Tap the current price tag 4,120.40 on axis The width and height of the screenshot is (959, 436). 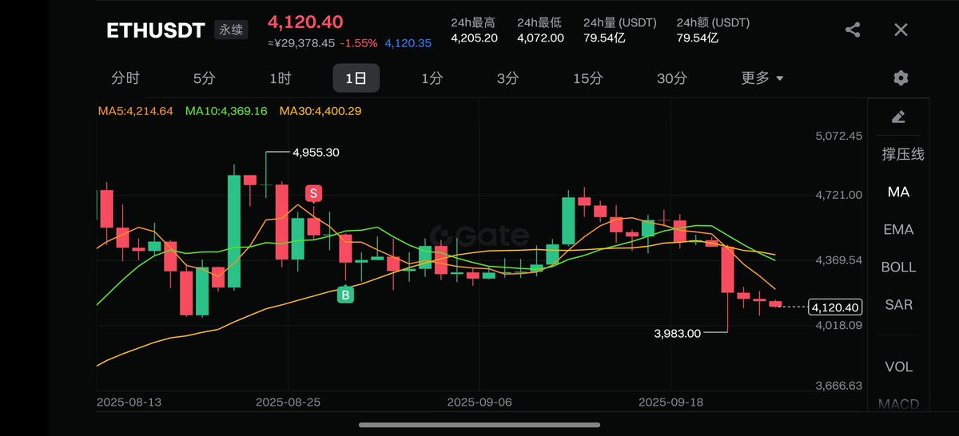pos(835,307)
